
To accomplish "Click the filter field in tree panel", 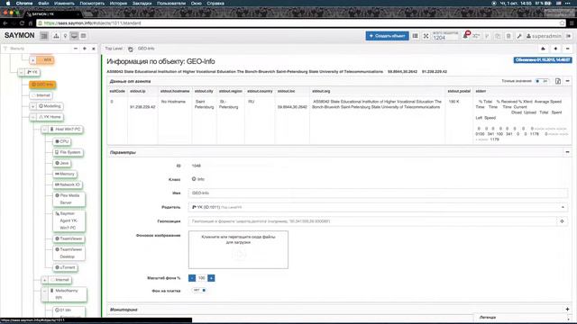I will coord(37,49).
